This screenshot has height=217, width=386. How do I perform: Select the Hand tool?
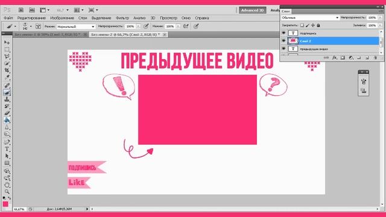[x=7, y=184]
